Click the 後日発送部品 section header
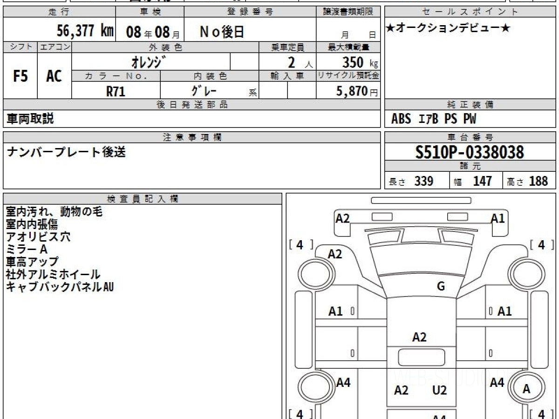The image size is (559, 419). click(x=192, y=105)
